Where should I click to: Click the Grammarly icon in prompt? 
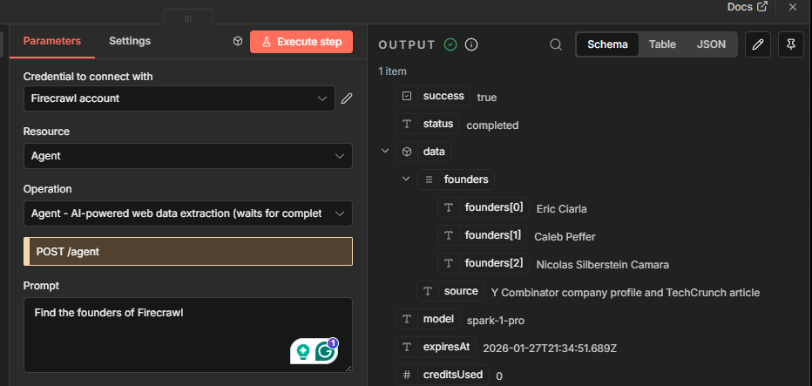327,351
